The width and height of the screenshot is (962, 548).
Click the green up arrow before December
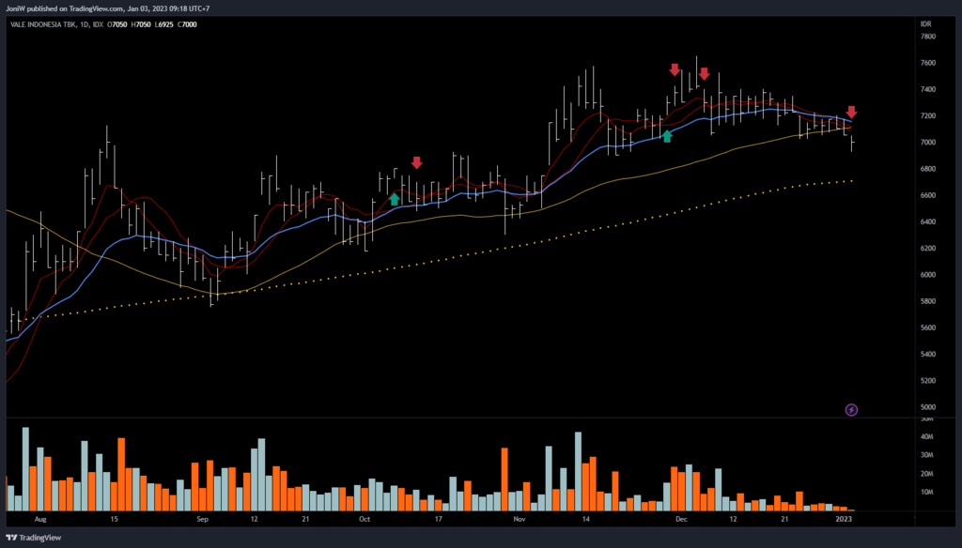[x=667, y=136]
